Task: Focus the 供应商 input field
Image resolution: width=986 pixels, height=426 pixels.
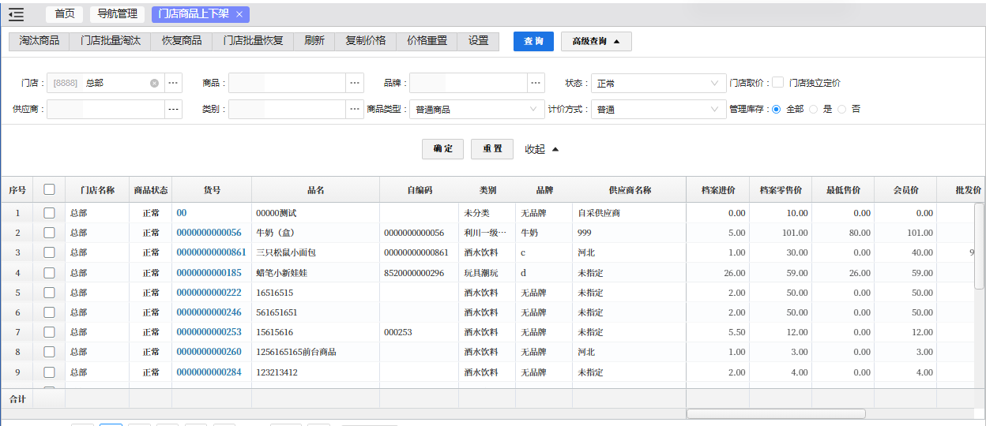Action: pos(106,110)
